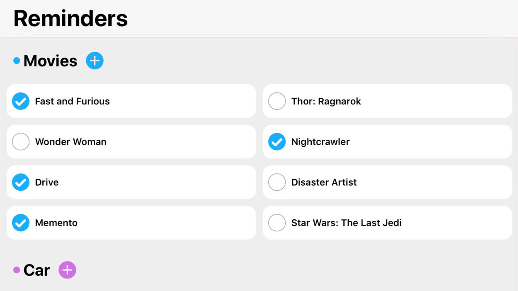Check off Disaster Artist reminder

pos(277,182)
